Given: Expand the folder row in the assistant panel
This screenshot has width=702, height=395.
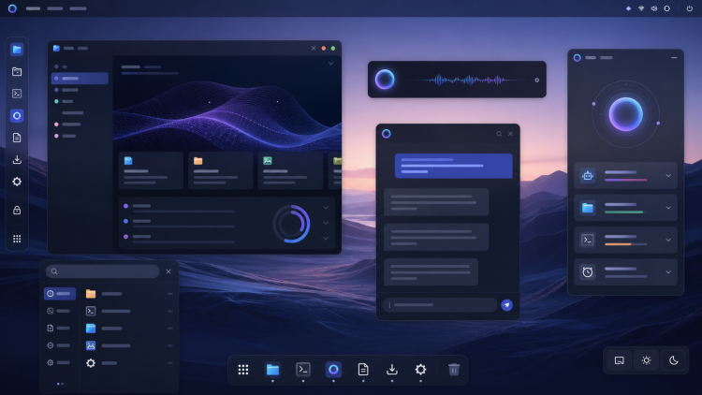Looking at the screenshot, I should 668,208.
